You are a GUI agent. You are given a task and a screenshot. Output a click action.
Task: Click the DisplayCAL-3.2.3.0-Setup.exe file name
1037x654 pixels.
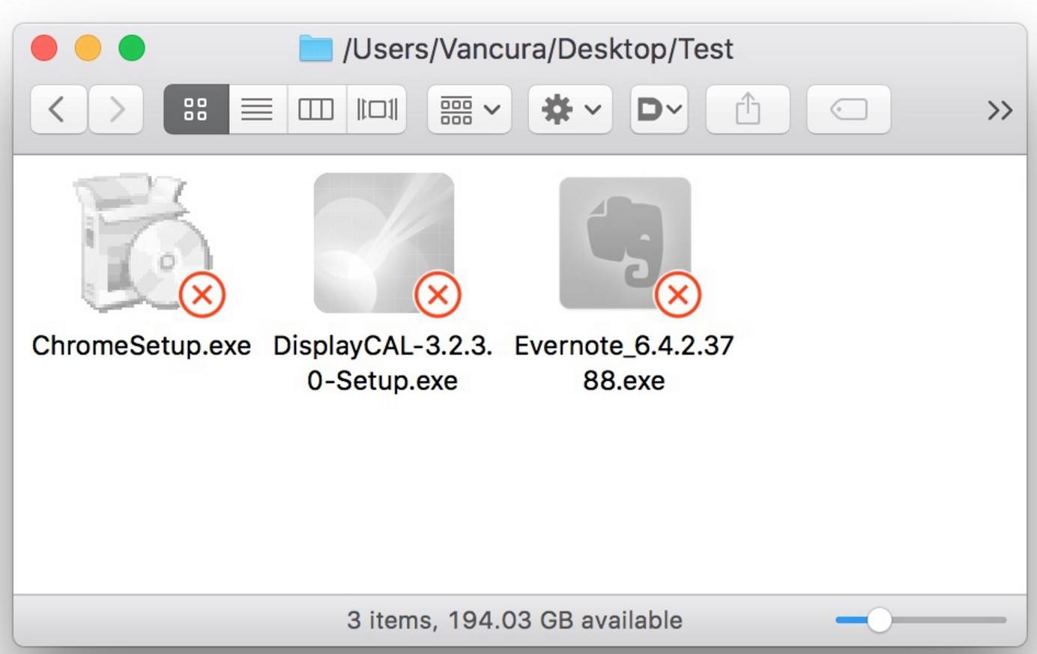383,363
